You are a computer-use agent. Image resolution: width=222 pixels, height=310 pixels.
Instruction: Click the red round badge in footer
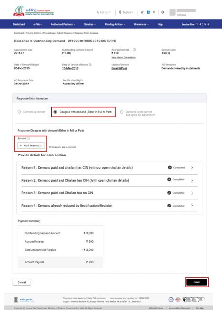click(178, 300)
